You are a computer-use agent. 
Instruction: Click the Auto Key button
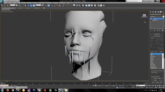(x=133, y=86)
